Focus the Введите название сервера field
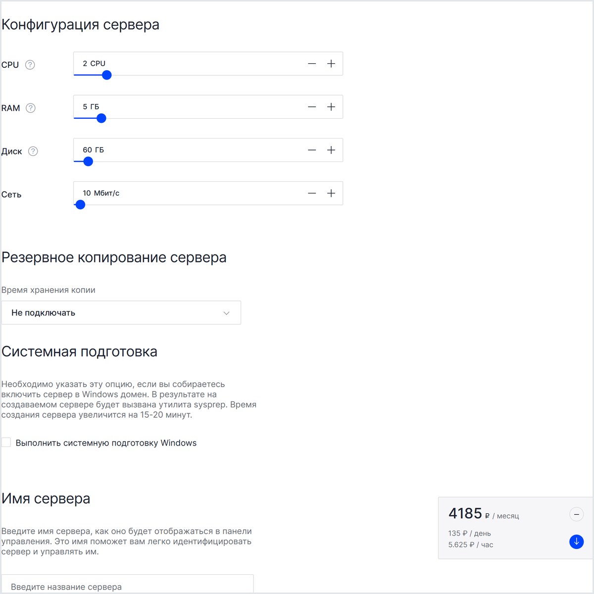 [127, 584]
